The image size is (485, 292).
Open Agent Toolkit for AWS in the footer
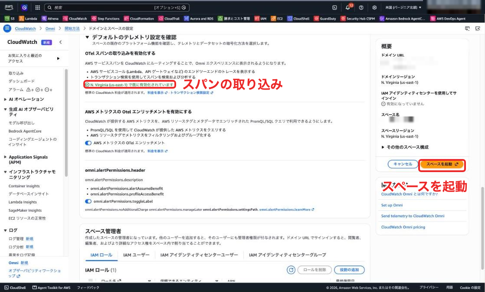[51, 288]
